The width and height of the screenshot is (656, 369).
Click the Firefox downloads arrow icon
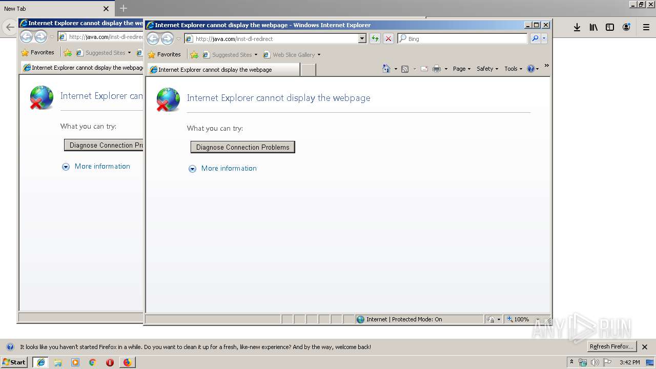click(577, 27)
